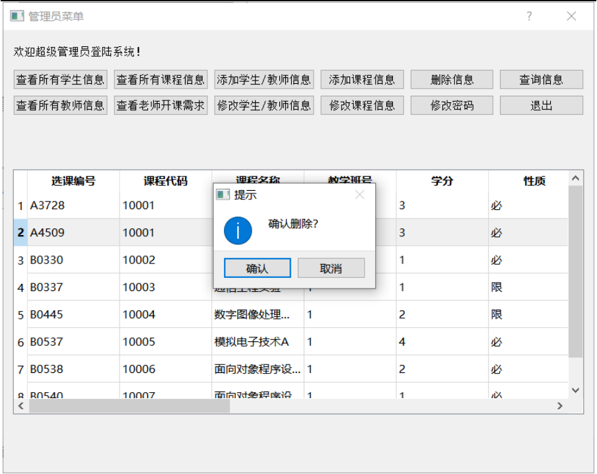Click course code 10003 cell
The height and width of the screenshot is (474, 597).
click(x=166, y=287)
